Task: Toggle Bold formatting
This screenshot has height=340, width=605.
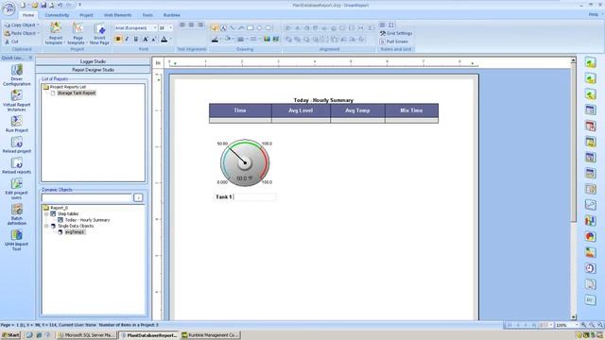Action: tap(118, 39)
